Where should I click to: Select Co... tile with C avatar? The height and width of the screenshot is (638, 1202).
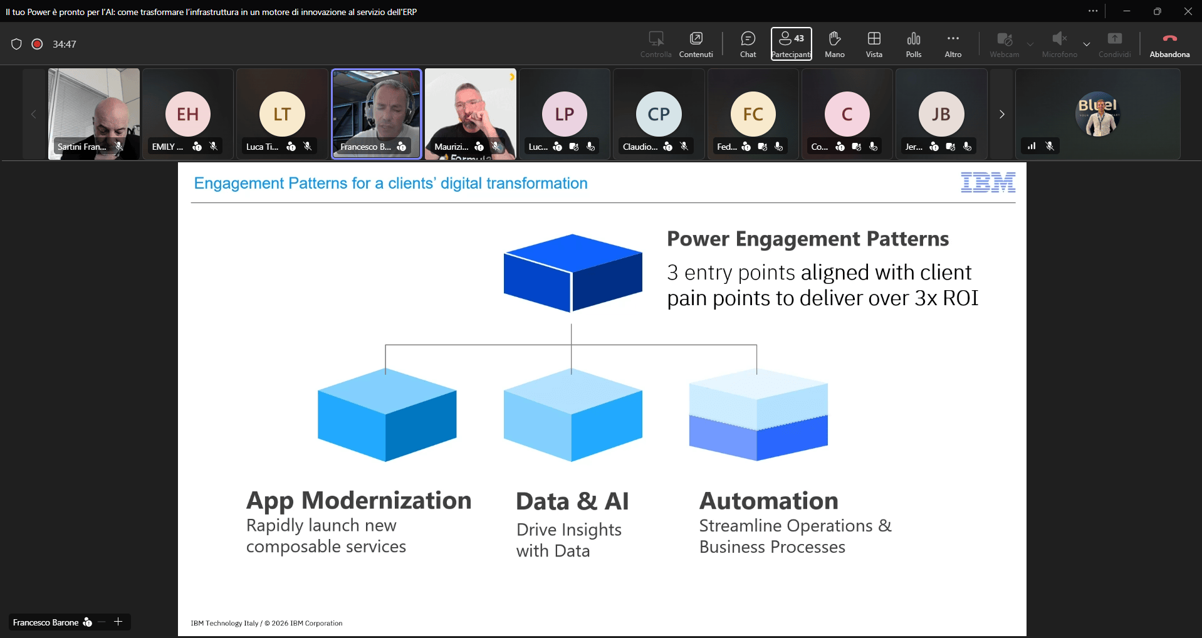point(847,114)
